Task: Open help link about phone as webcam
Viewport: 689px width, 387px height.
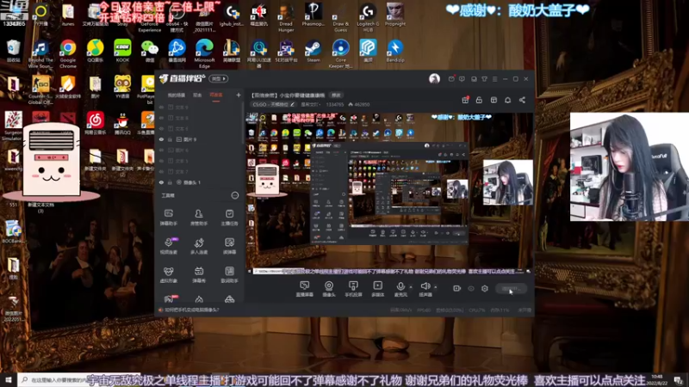Action: click(x=191, y=310)
